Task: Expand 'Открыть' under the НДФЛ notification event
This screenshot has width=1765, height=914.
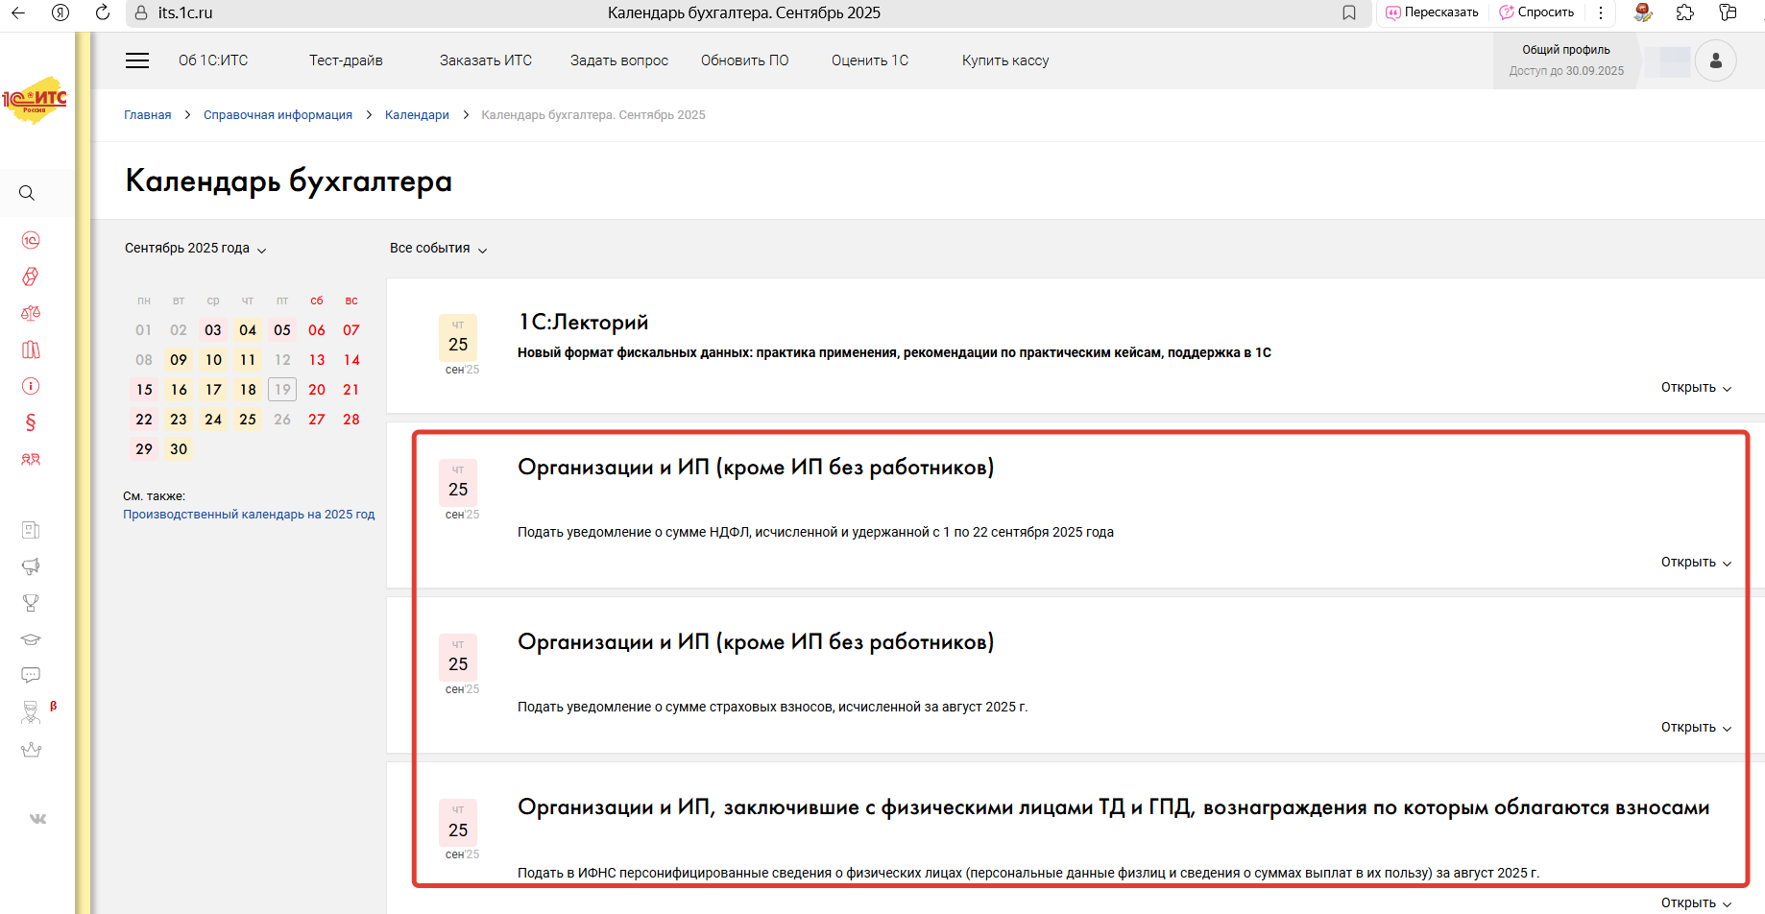Action: [1695, 563]
